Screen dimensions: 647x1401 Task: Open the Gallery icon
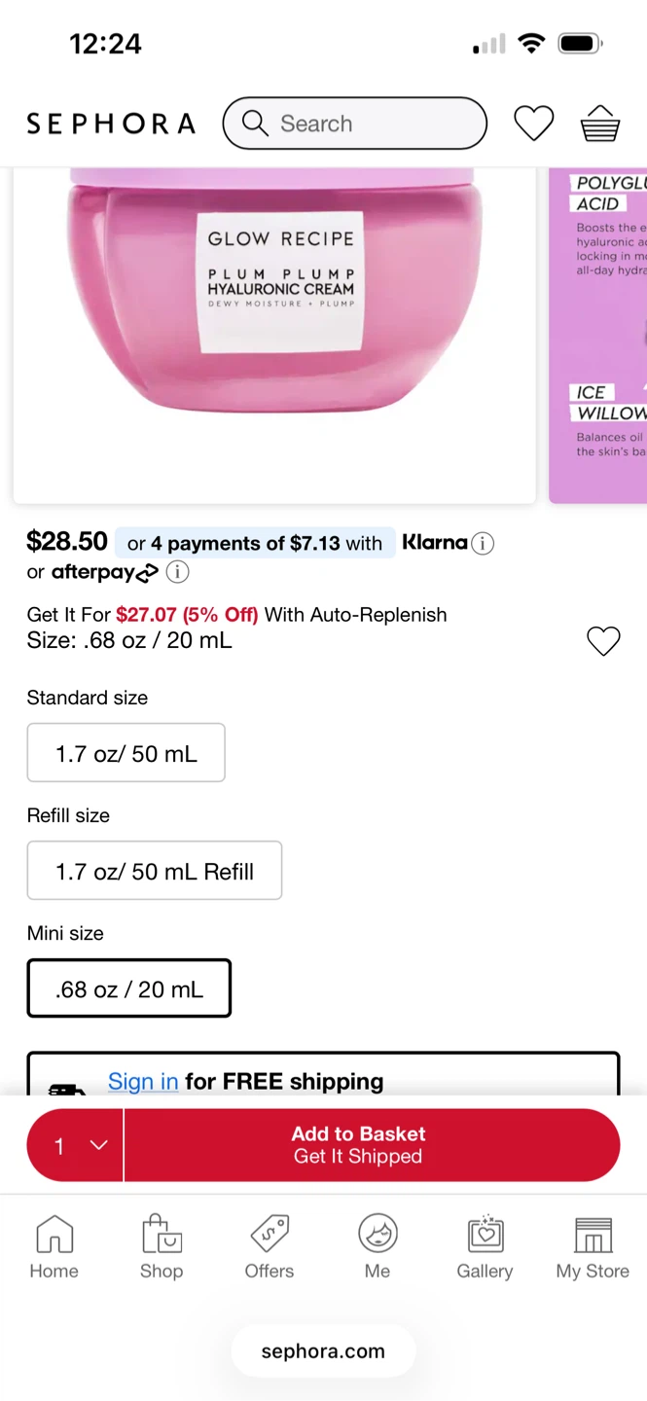click(x=485, y=1246)
